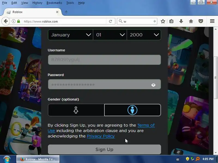The image size is (218, 163).
Task: Click the browser search box
Action: [138, 21]
